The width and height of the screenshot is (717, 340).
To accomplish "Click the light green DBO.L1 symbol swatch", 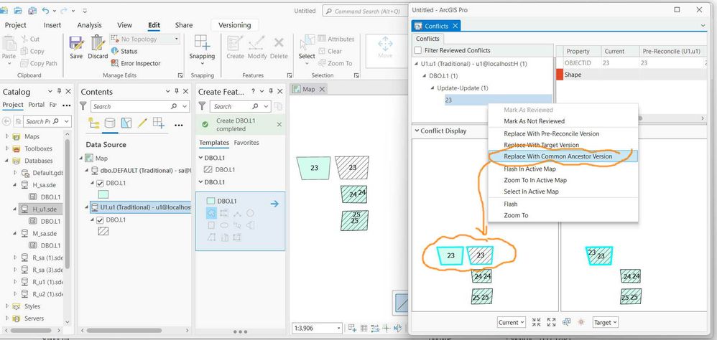I will pos(103,194).
